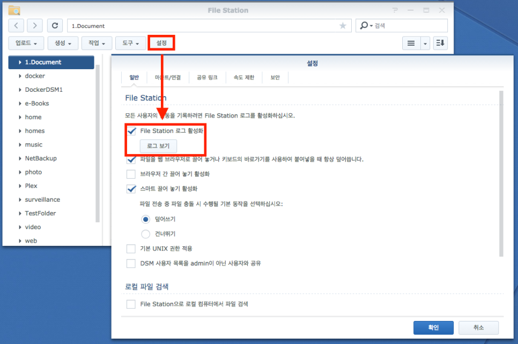Open the 도구 dropdown menu
This screenshot has width=518, height=344.
tap(130, 43)
